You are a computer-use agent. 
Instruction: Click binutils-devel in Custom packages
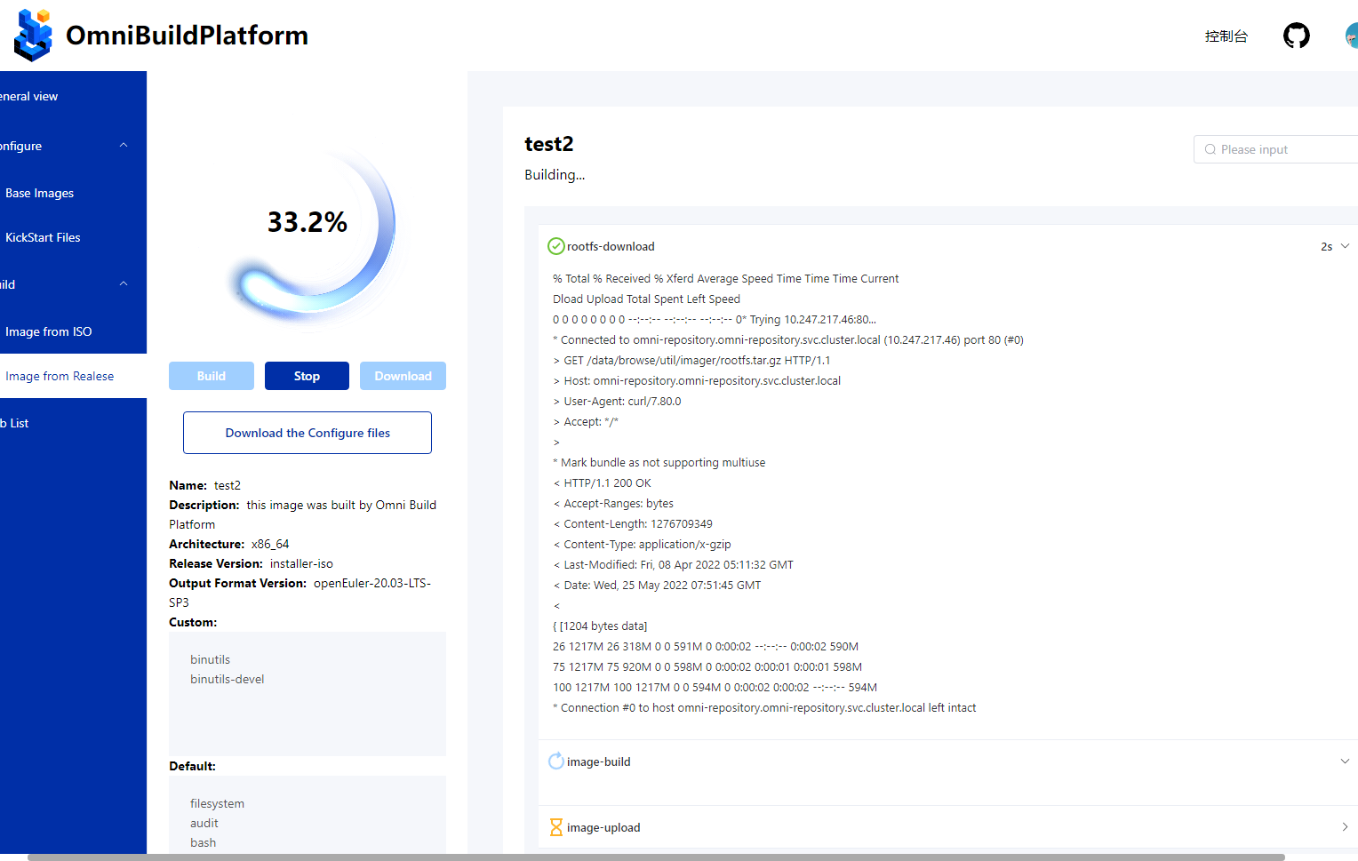(228, 679)
